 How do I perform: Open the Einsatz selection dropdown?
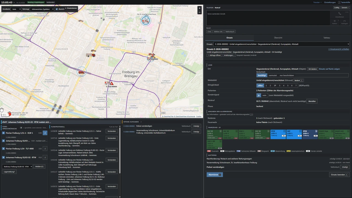click(282, 44)
